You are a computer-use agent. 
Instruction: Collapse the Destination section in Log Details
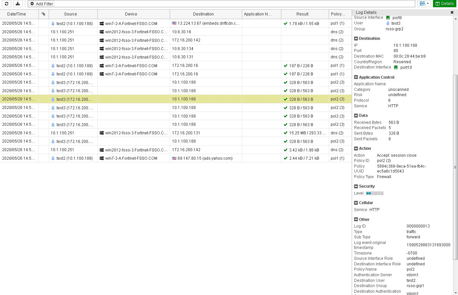(x=356, y=39)
